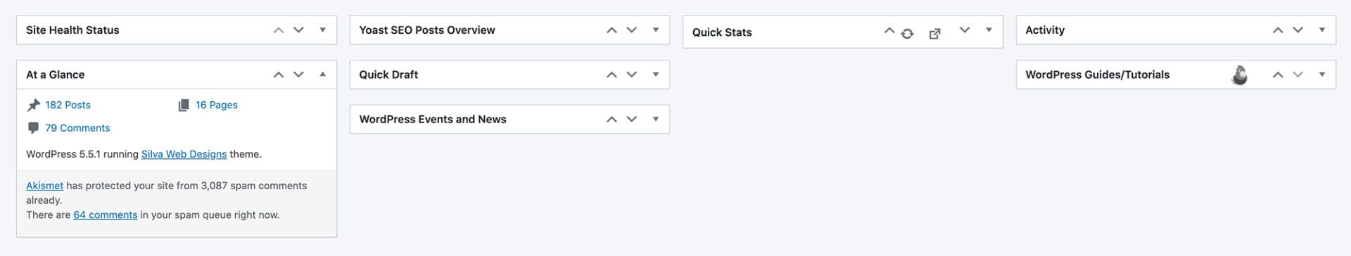The image size is (1351, 256).
Task: Move At a Glance widget down
Action: pyautogui.click(x=298, y=75)
